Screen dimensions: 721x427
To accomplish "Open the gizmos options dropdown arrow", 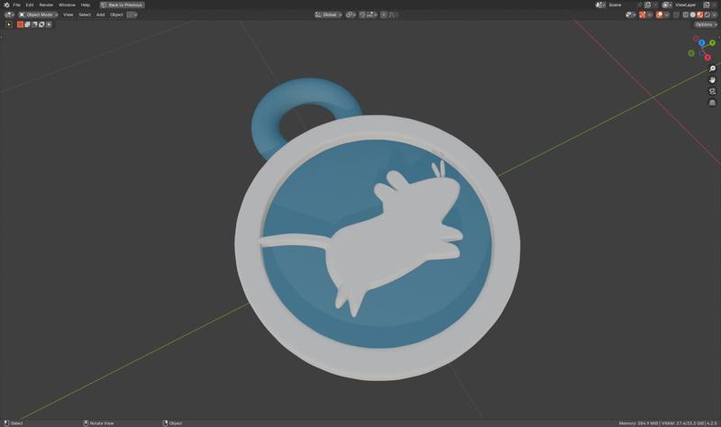I will point(650,14).
